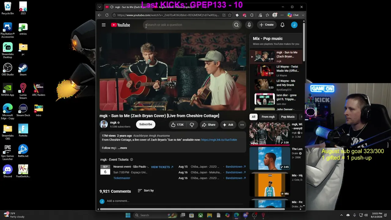Expand the description with ...more
The width and height of the screenshot is (391, 220).
[x=122, y=148]
